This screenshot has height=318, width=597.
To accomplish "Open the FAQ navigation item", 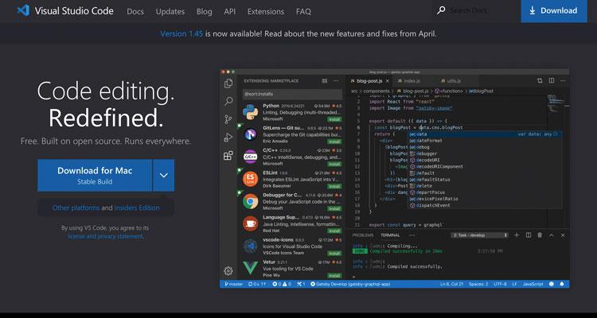I will pyautogui.click(x=303, y=11).
